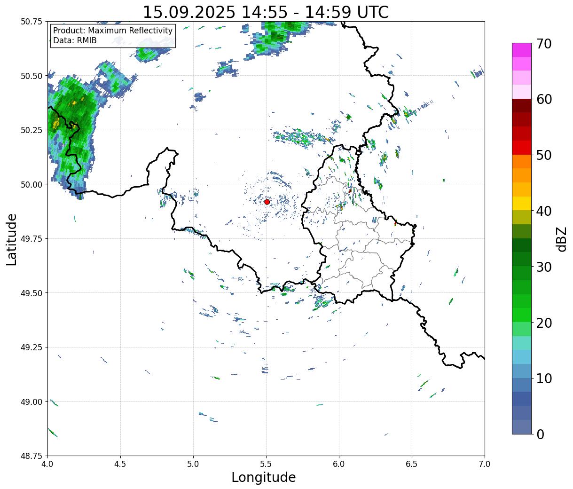Click the latitude tick label 49.50

tap(31, 293)
